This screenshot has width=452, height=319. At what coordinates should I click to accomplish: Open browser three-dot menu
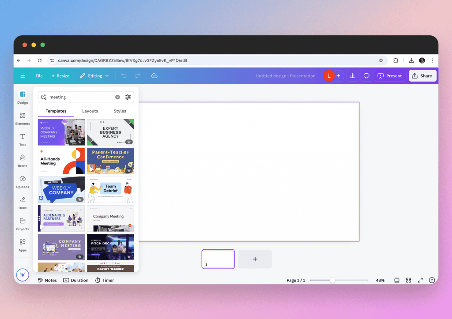click(x=433, y=60)
